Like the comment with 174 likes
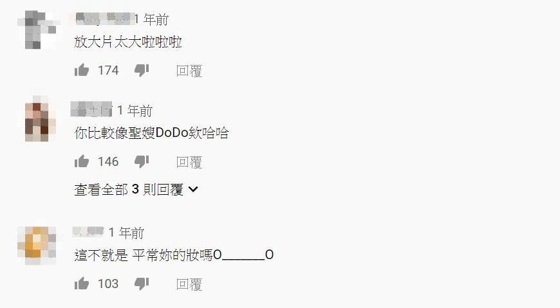This screenshot has height=308, width=560. (82, 70)
